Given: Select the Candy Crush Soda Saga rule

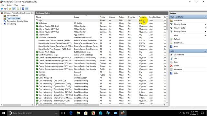Looking at the screenshot, I should 101,55.
